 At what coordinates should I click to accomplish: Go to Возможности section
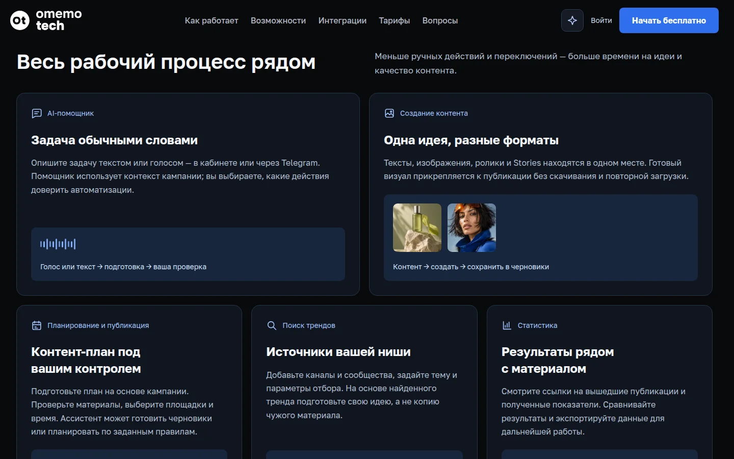(278, 20)
